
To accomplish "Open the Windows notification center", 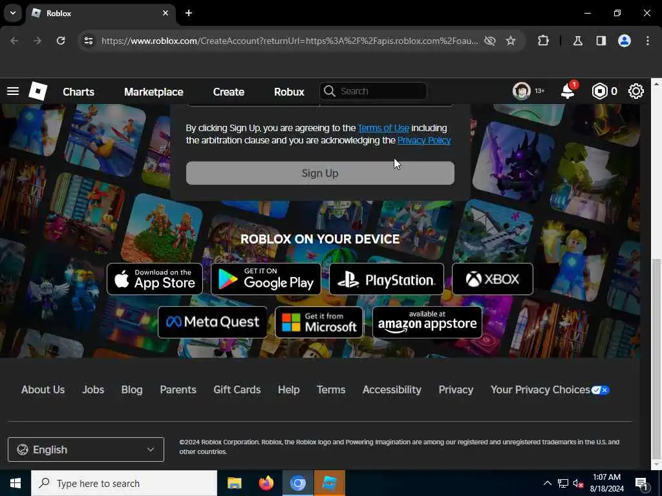I will 641,483.
